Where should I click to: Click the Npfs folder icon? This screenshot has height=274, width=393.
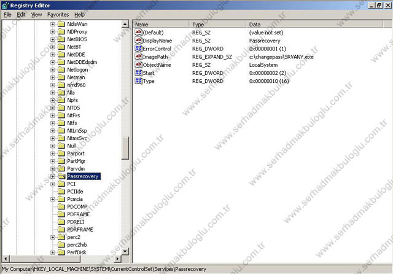61,100
